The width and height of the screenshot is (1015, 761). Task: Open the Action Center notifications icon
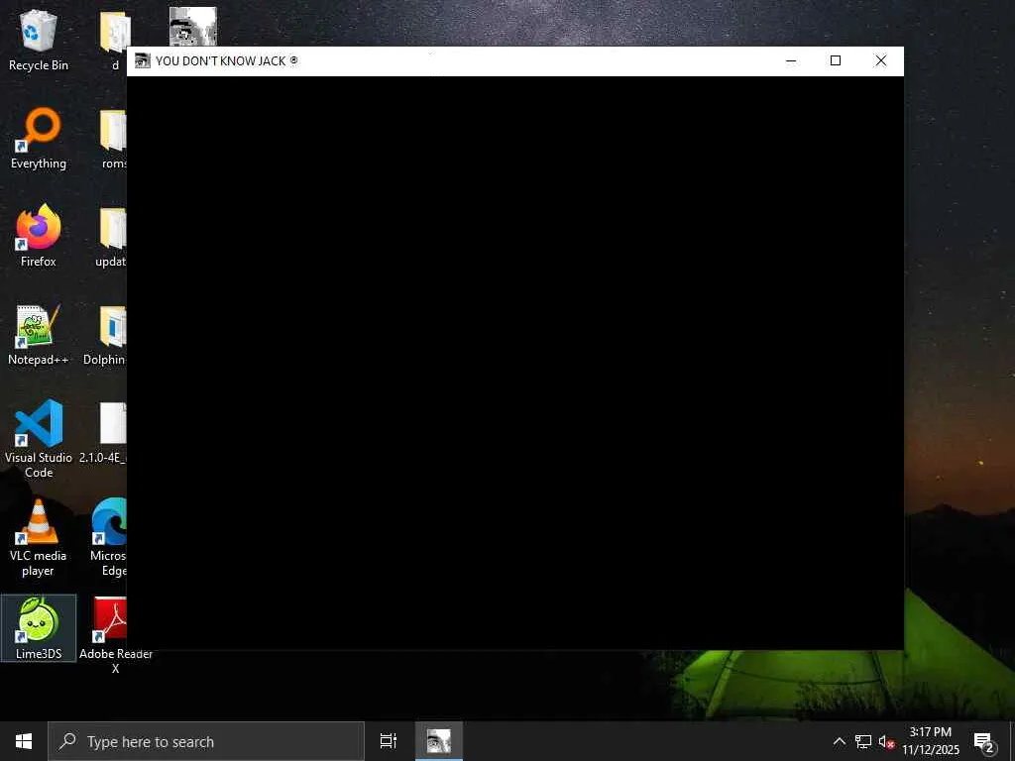(984, 741)
